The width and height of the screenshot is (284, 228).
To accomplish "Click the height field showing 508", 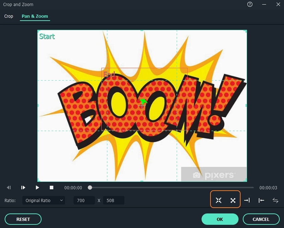I will [114, 200].
